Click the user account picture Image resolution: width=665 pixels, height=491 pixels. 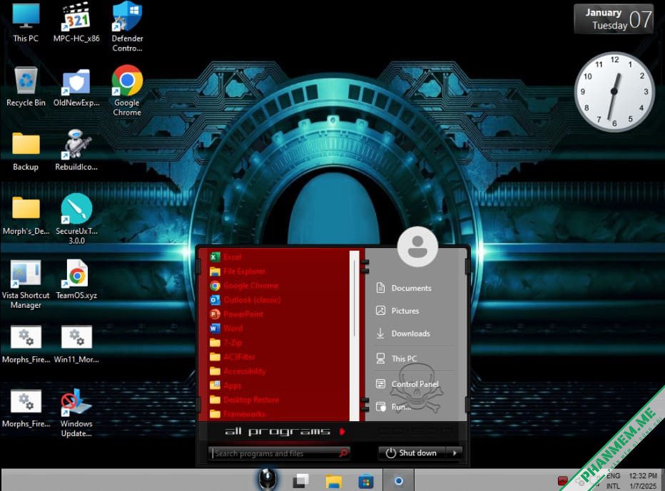[x=417, y=247]
